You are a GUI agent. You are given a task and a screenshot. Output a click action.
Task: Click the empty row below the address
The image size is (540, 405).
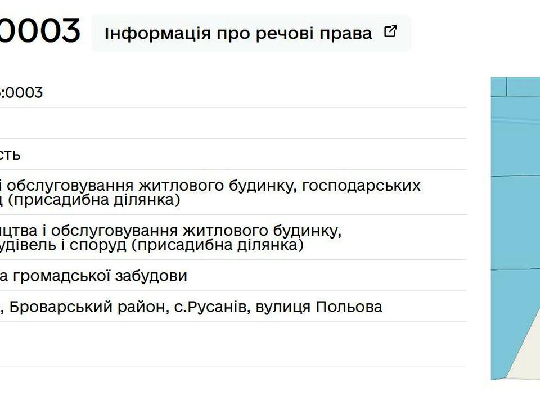click(x=233, y=344)
